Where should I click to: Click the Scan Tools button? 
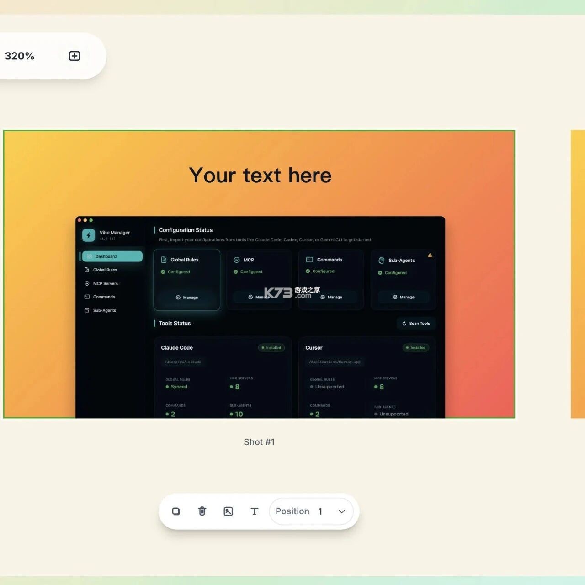(x=416, y=324)
